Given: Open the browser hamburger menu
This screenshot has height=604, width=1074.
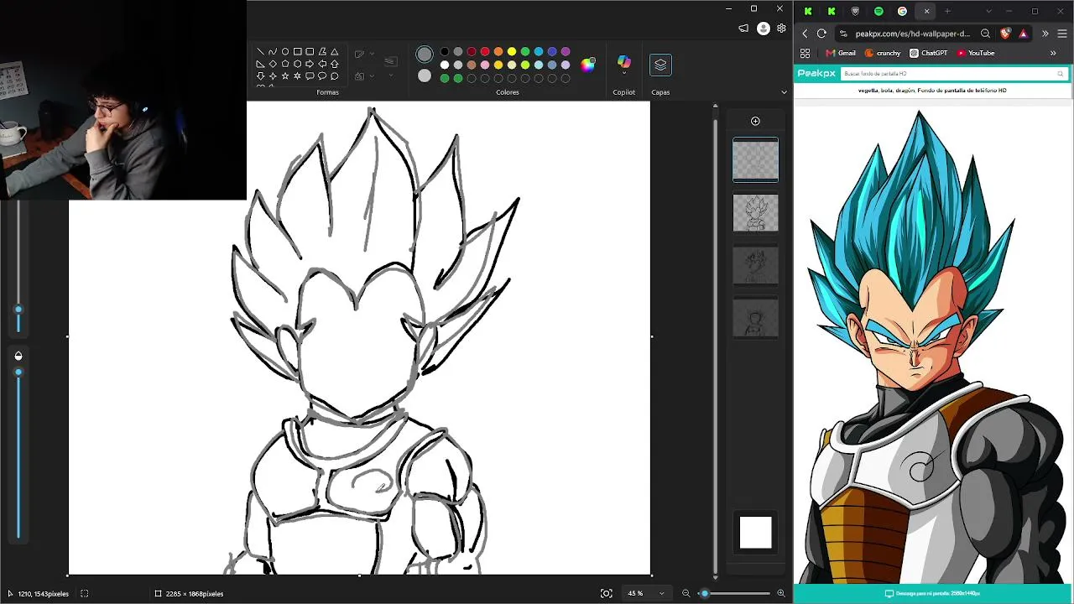Looking at the screenshot, I should pyautogui.click(x=1062, y=34).
